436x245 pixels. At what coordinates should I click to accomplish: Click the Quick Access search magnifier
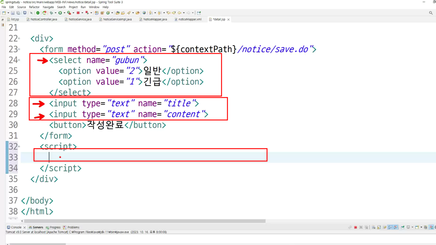click(431, 13)
